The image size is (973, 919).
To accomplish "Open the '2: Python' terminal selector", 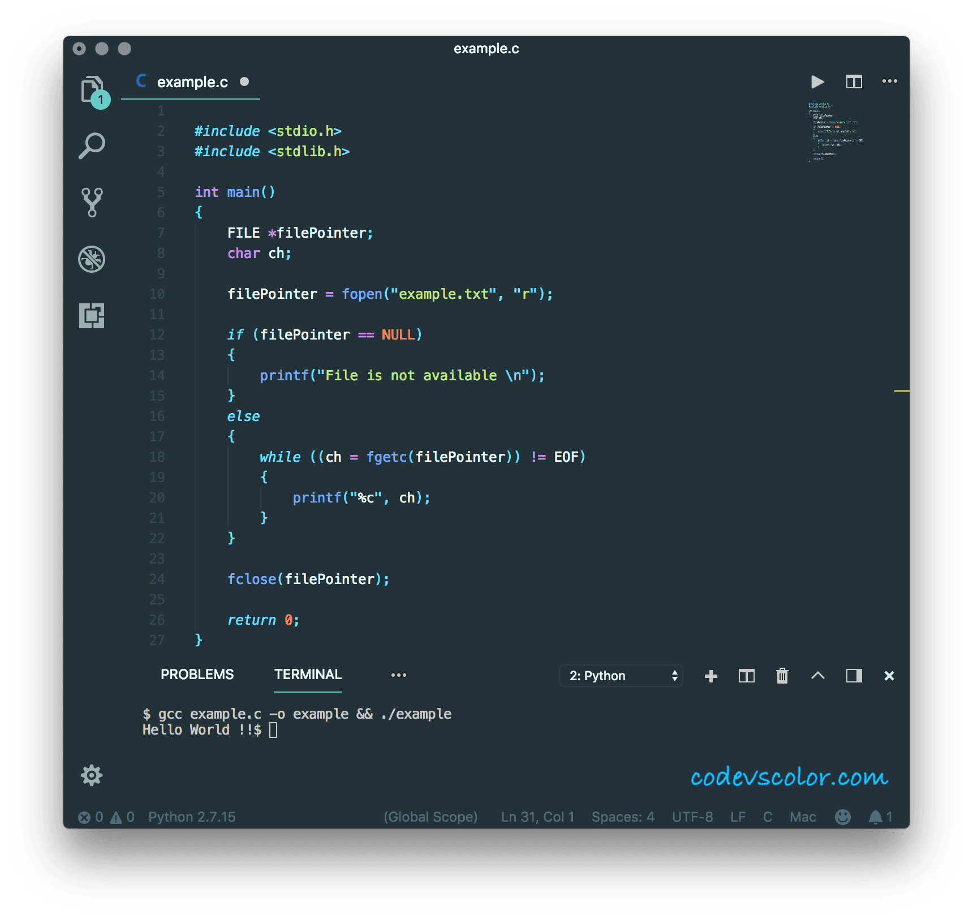I will pyautogui.click(x=621, y=675).
